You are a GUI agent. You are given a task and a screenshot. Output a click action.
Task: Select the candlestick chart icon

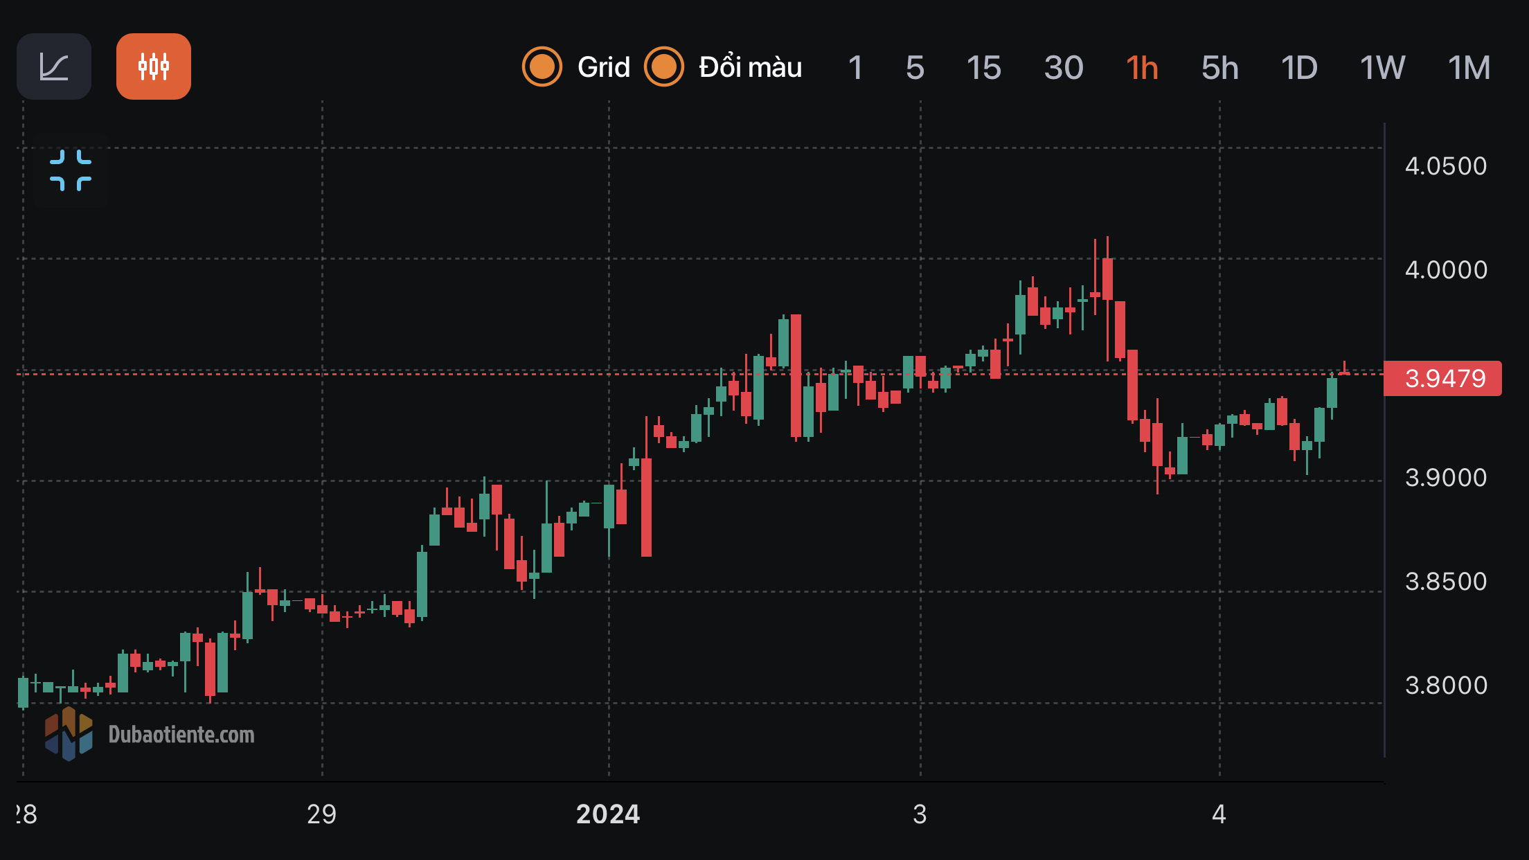[154, 66]
